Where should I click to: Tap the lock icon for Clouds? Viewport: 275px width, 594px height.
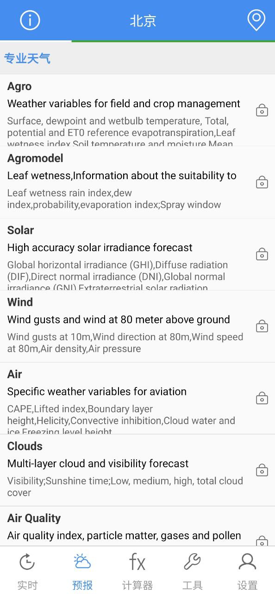[262, 470]
